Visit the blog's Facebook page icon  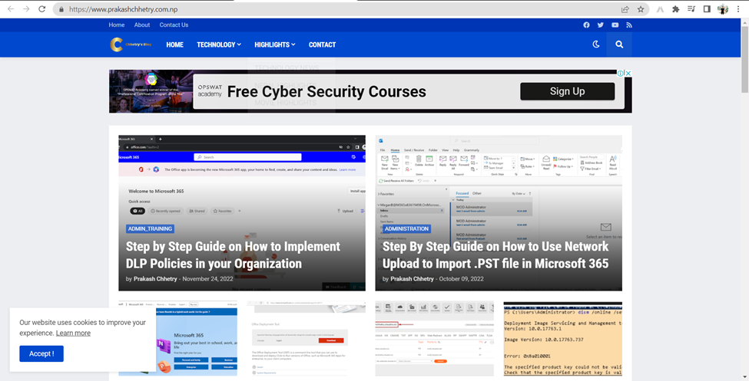[586, 25]
